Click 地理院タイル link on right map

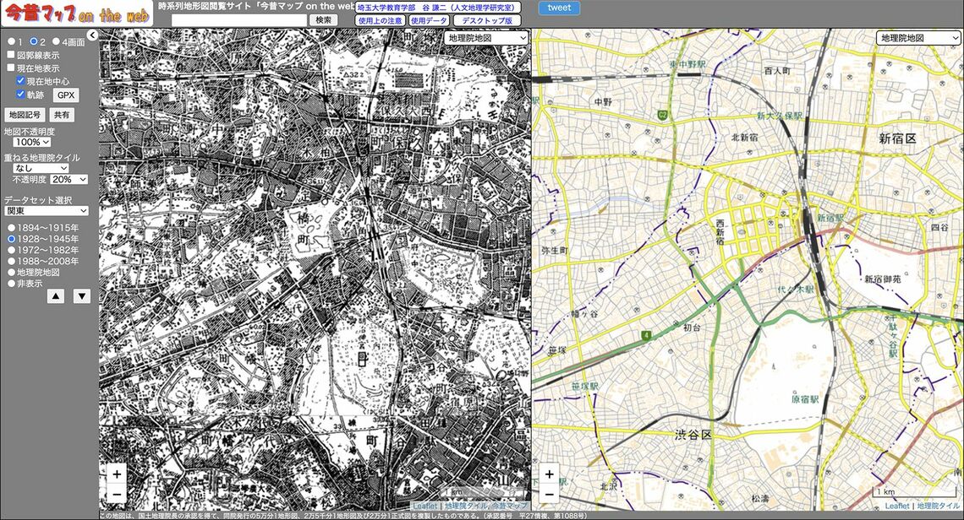(x=938, y=506)
